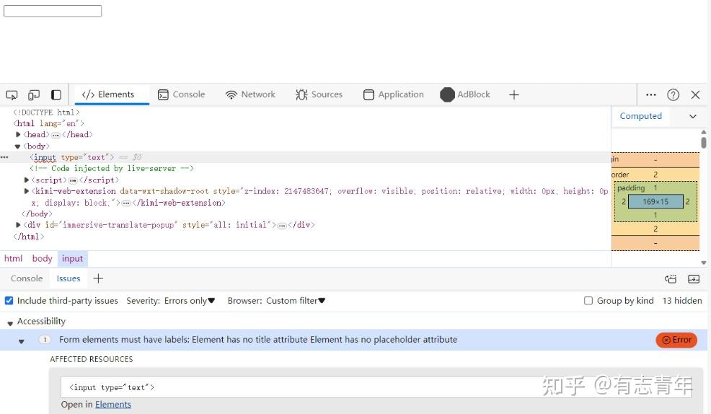Screen dimensions: 711x414
Task: Activate the inspect element picker icon
Action: pos(12,94)
